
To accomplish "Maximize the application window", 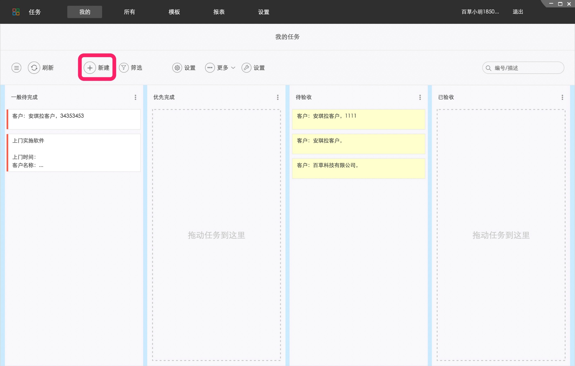I will click(560, 4).
